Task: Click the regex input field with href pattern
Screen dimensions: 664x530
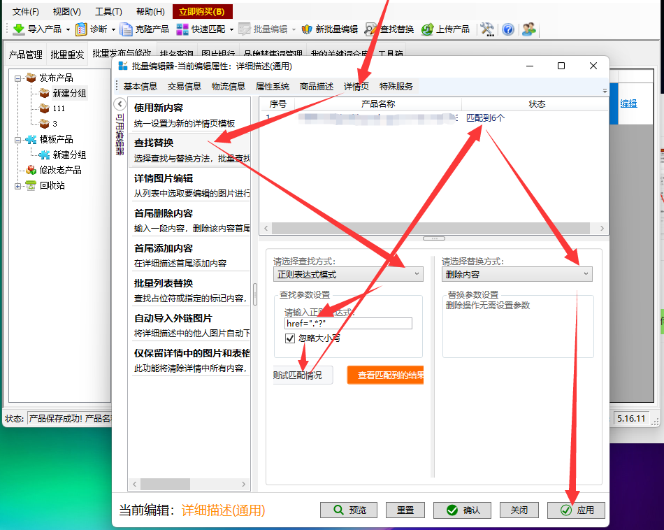Action: [348, 324]
